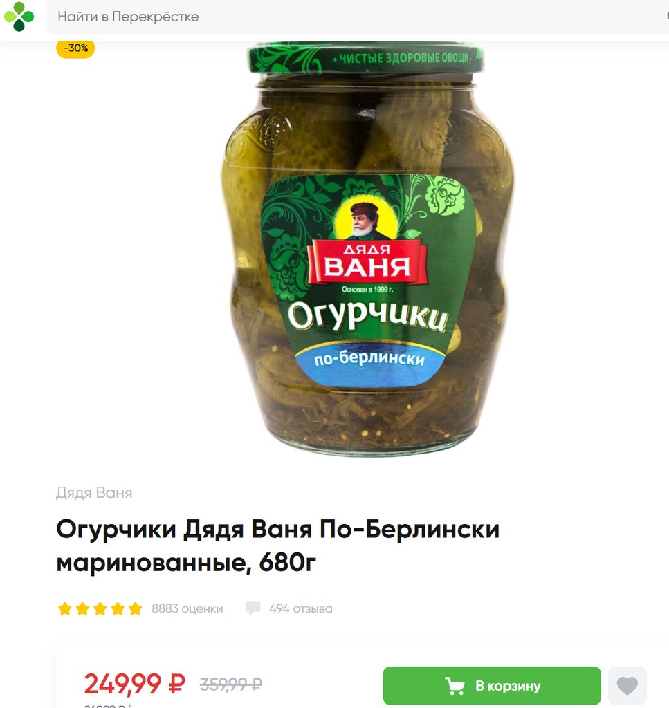Click the Perekrestok green clover logo
669x708 pixels.
pos(19,17)
